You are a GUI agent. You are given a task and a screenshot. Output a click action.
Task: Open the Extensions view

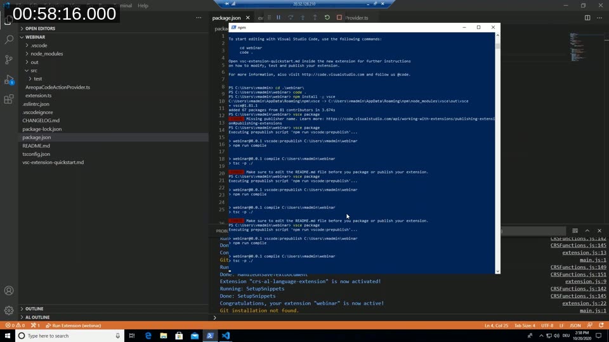(9, 99)
